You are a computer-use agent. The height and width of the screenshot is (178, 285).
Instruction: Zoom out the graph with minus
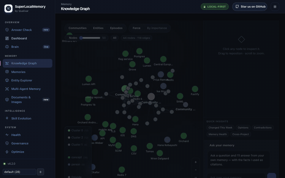click(x=196, y=170)
